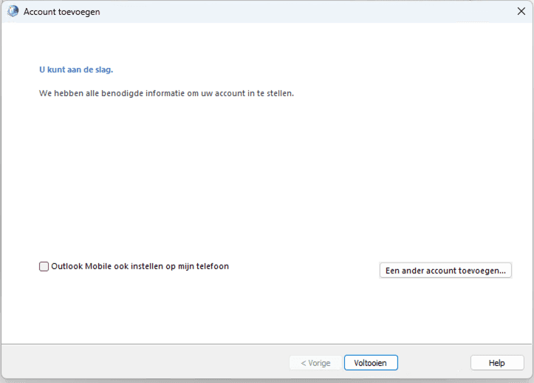534x383 pixels.
Task: Click the word 'stellen' in the description line
Action: (x=279, y=93)
